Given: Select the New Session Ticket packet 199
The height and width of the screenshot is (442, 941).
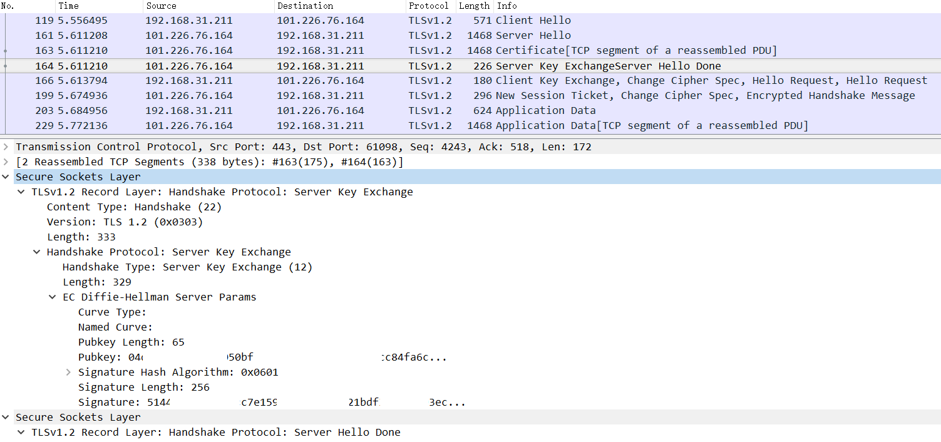Looking at the screenshot, I should pos(250,95).
